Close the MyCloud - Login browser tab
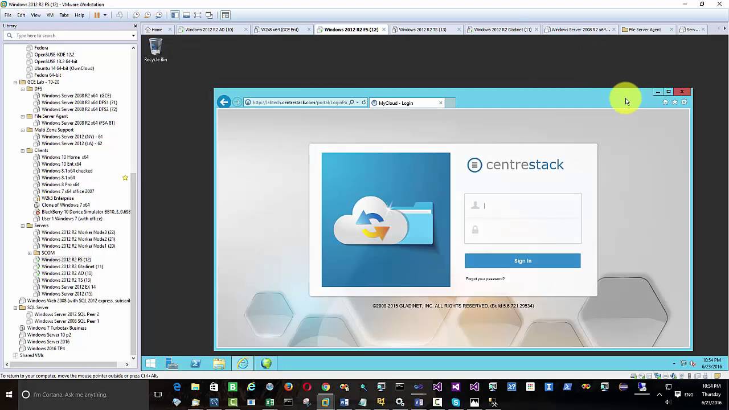 pyautogui.click(x=440, y=103)
